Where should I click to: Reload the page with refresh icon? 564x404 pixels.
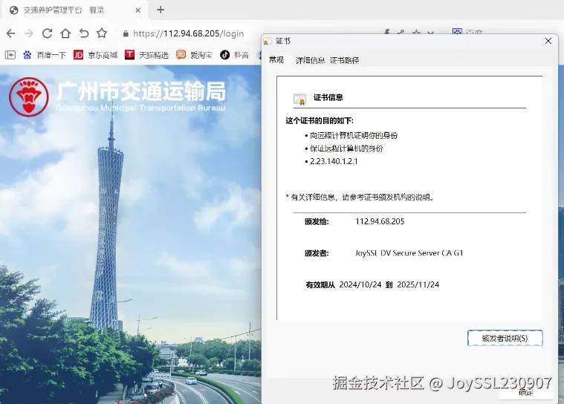point(47,33)
